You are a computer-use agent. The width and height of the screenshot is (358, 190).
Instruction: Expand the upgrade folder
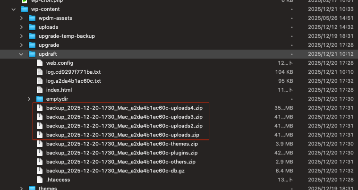(x=21, y=45)
